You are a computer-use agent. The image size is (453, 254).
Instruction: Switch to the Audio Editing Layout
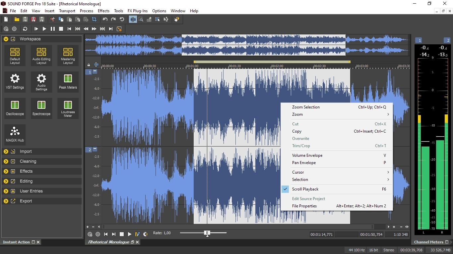(41, 56)
